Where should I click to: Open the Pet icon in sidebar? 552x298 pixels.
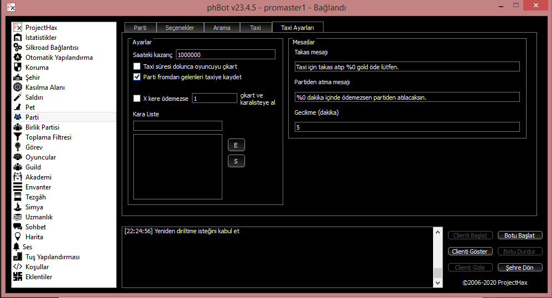click(x=18, y=107)
